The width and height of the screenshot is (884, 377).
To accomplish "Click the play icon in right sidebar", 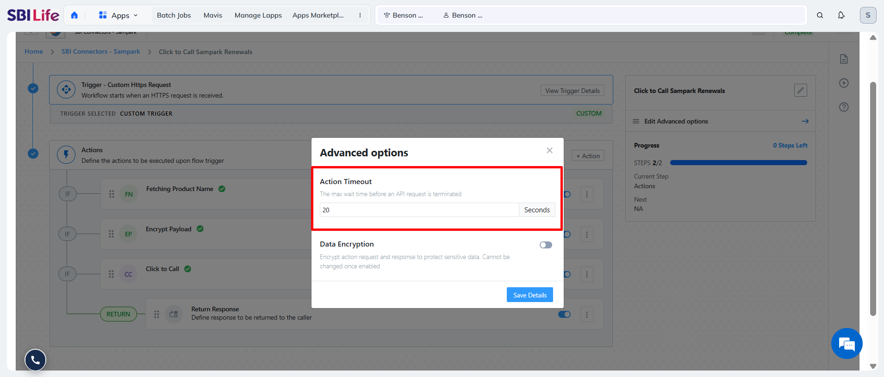I will coord(844,83).
